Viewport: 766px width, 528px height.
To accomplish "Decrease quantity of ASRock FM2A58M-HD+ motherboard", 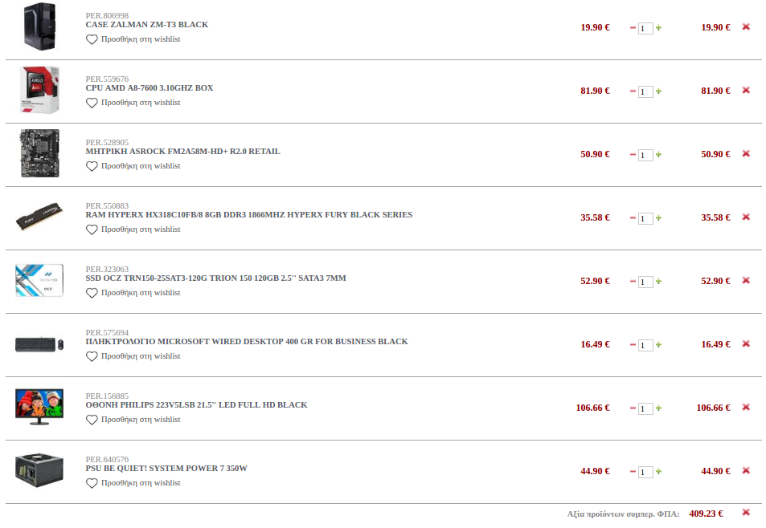I will 633,155.
